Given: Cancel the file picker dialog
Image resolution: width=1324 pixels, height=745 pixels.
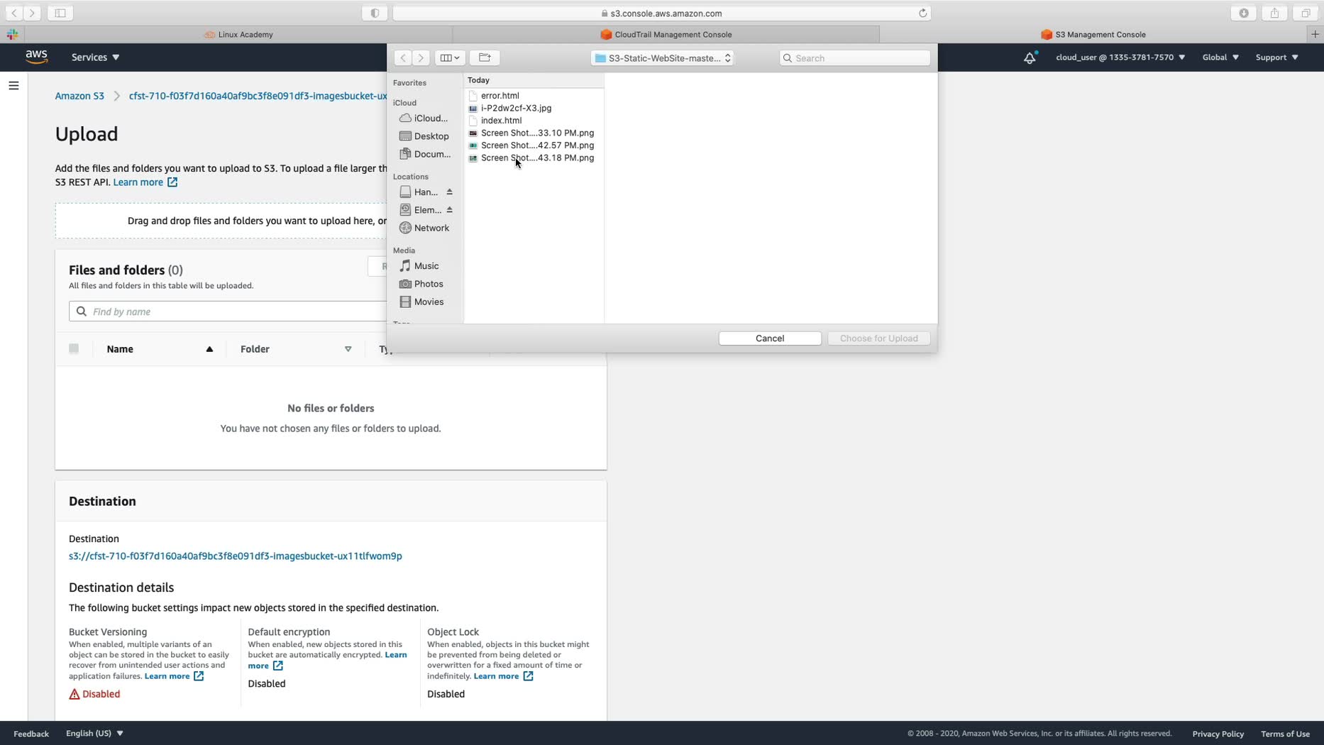Looking at the screenshot, I should 770,338.
